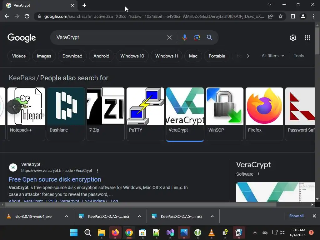Select the 7-Zip card
This screenshot has width=320, height=240.
point(106,114)
